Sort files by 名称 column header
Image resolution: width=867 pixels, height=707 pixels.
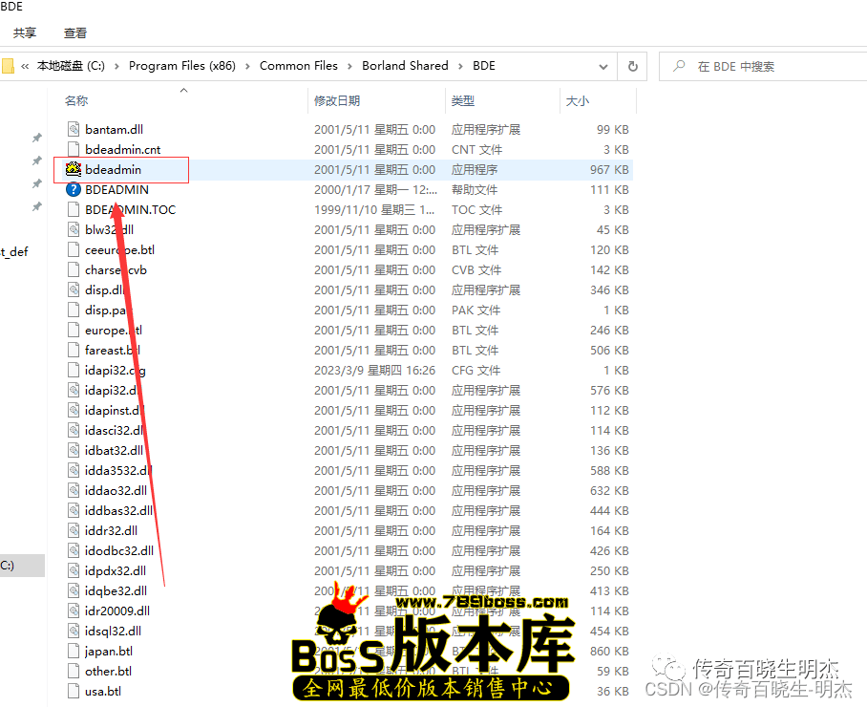[76, 101]
